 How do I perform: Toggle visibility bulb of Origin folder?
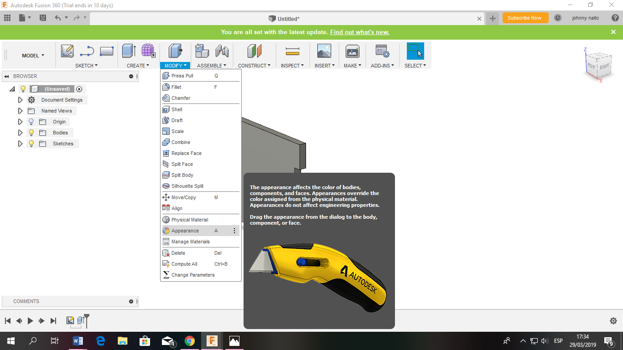pyautogui.click(x=31, y=122)
